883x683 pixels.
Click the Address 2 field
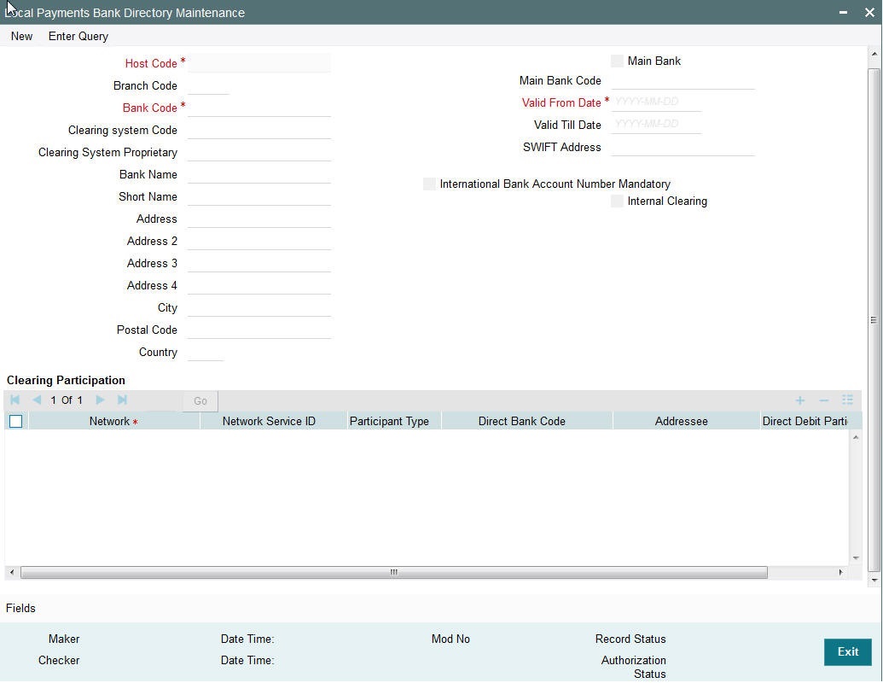click(x=259, y=241)
